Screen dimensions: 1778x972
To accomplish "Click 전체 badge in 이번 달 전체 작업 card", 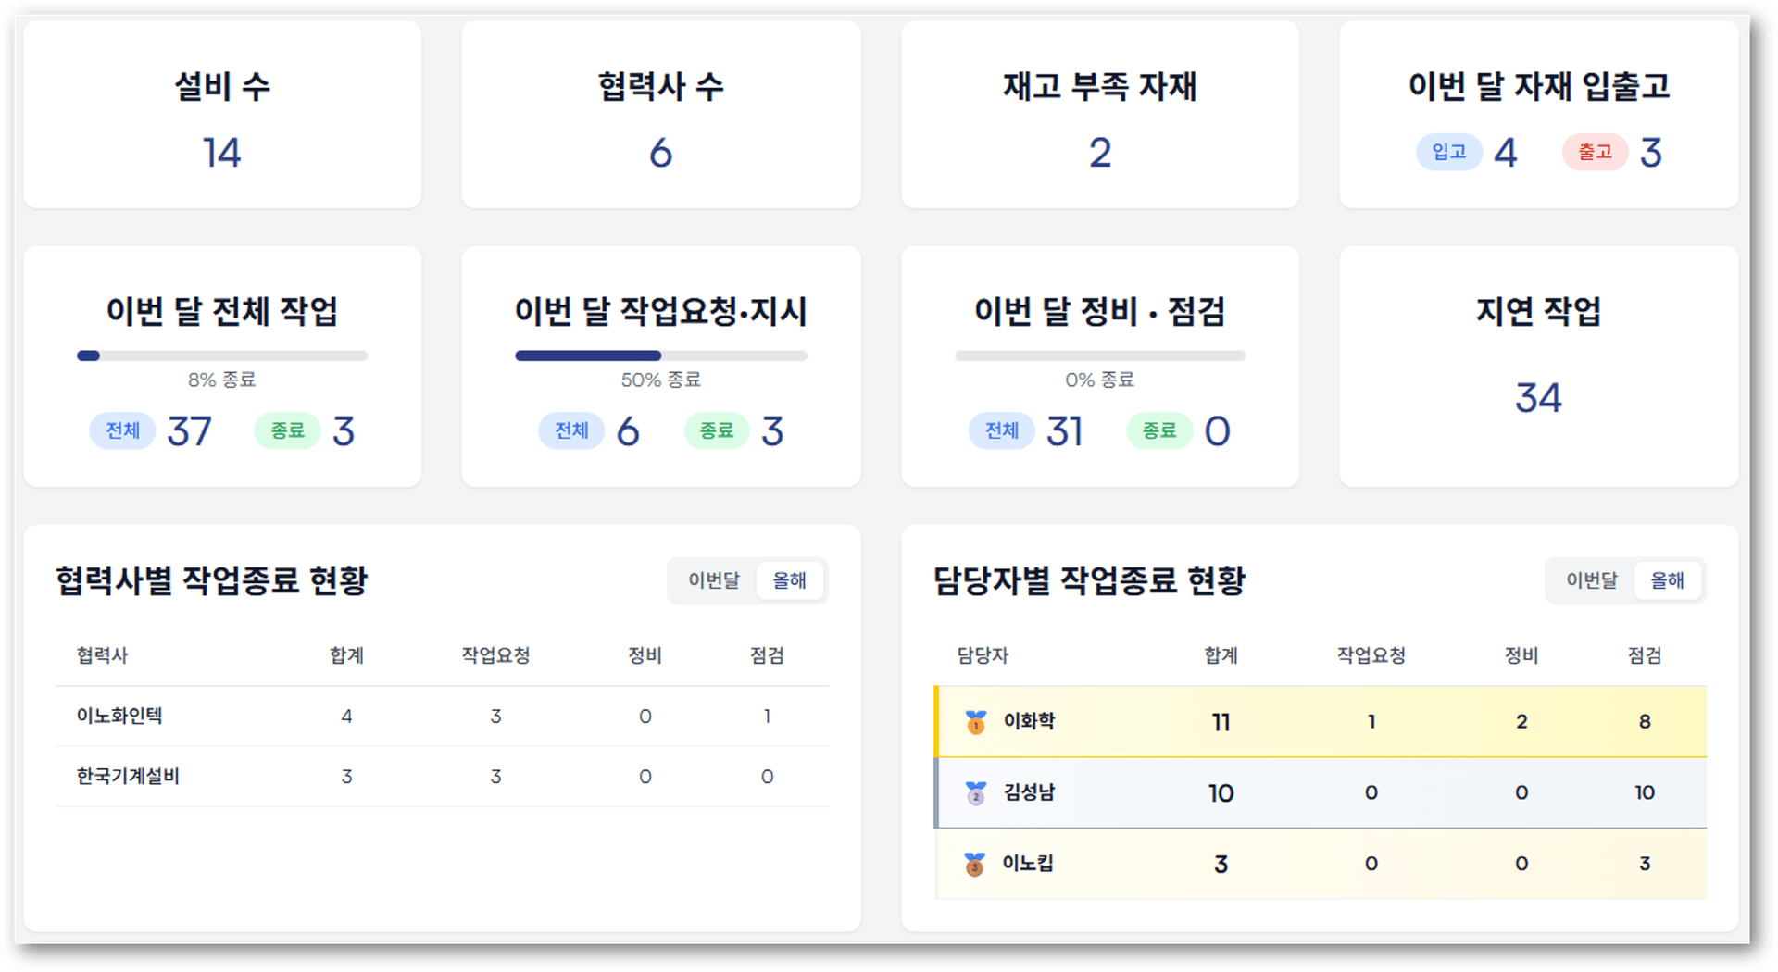I will [x=122, y=430].
